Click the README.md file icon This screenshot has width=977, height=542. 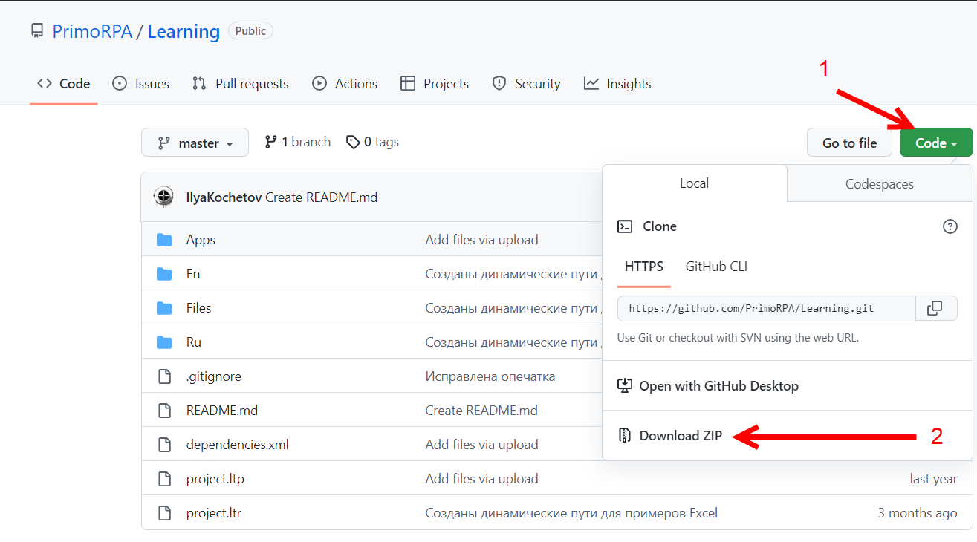tap(164, 411)
